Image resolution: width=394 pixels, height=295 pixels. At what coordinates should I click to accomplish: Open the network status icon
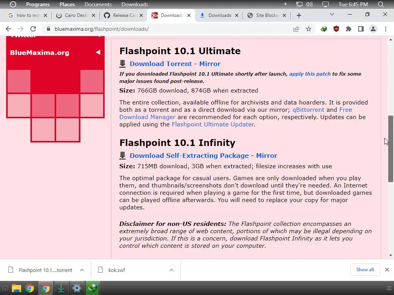(x=299, y=4)
